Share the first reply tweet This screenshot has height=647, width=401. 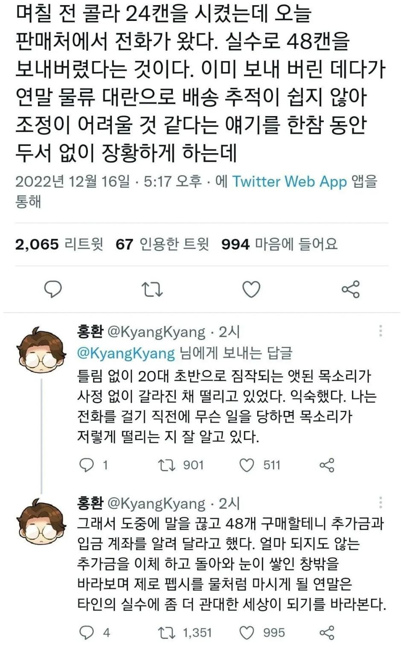click(x=327, y=465)
